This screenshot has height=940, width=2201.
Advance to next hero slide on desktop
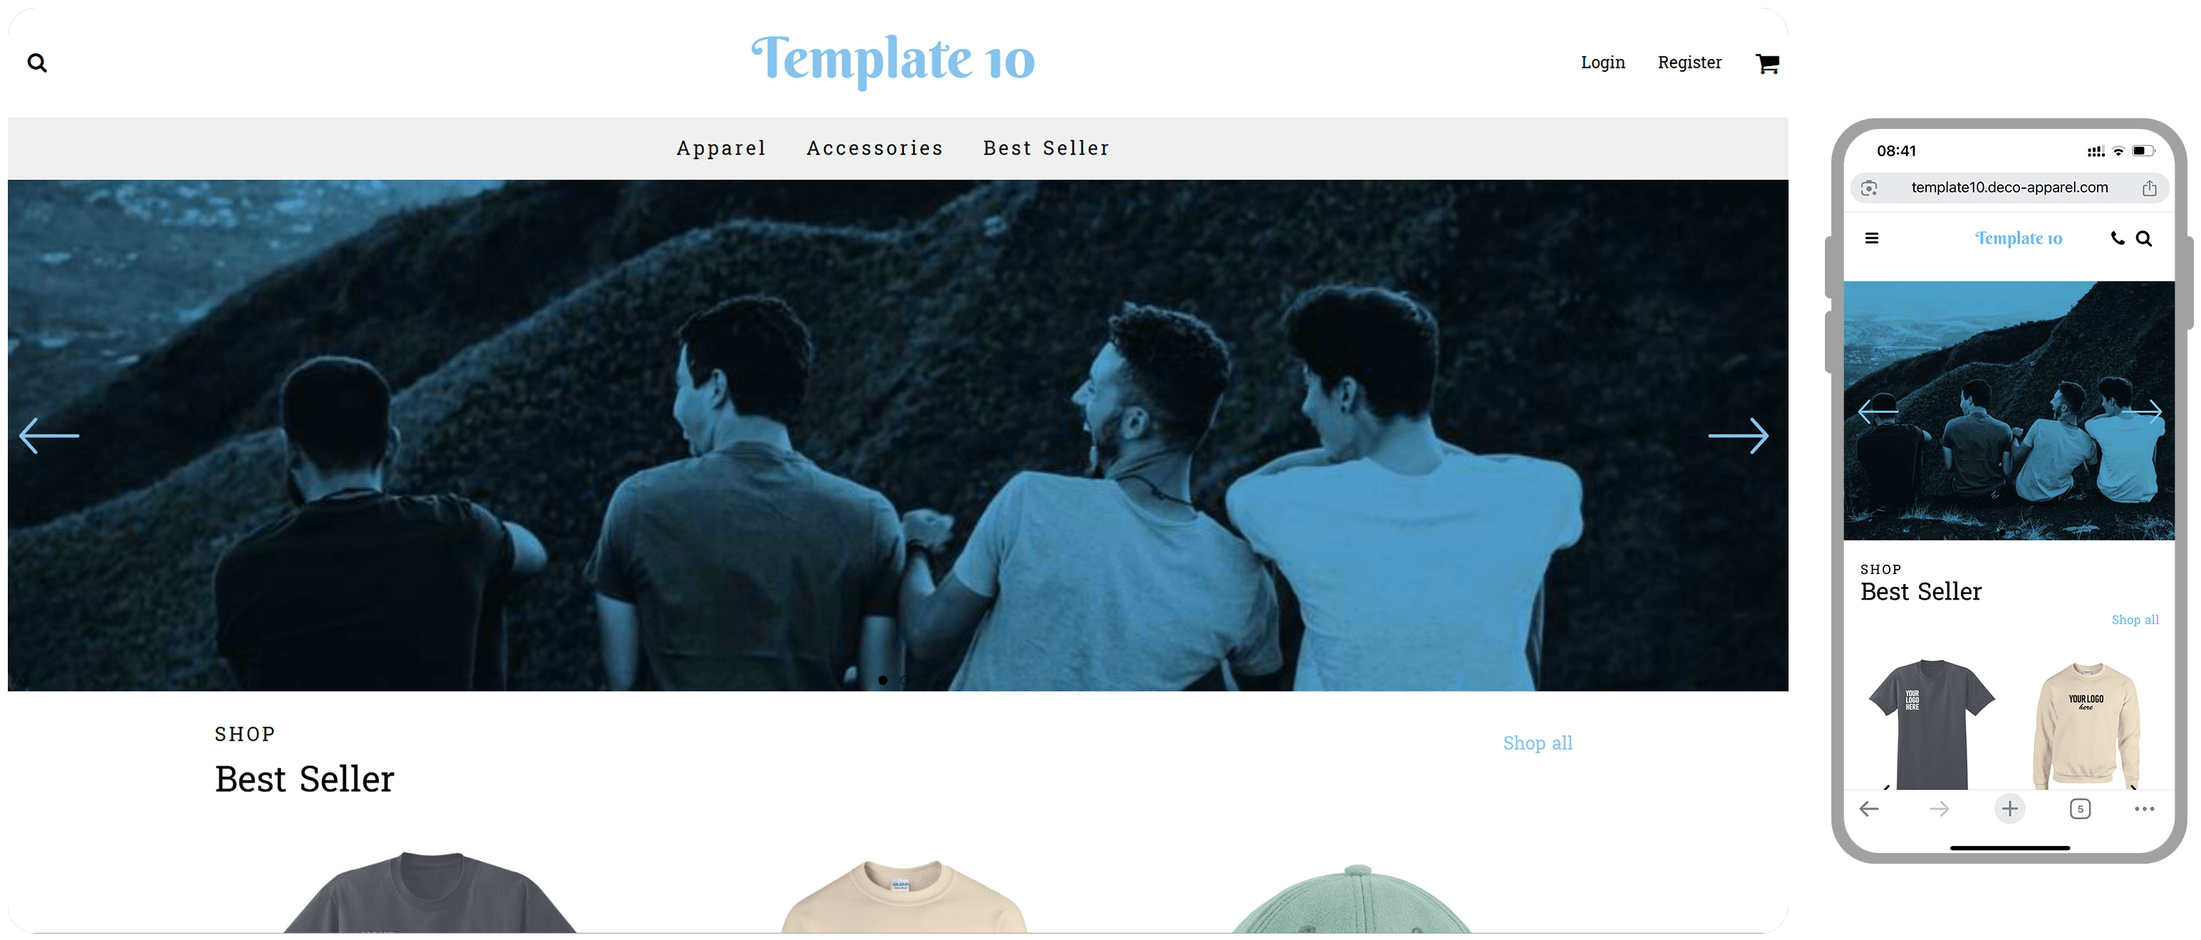(1738, 436)
